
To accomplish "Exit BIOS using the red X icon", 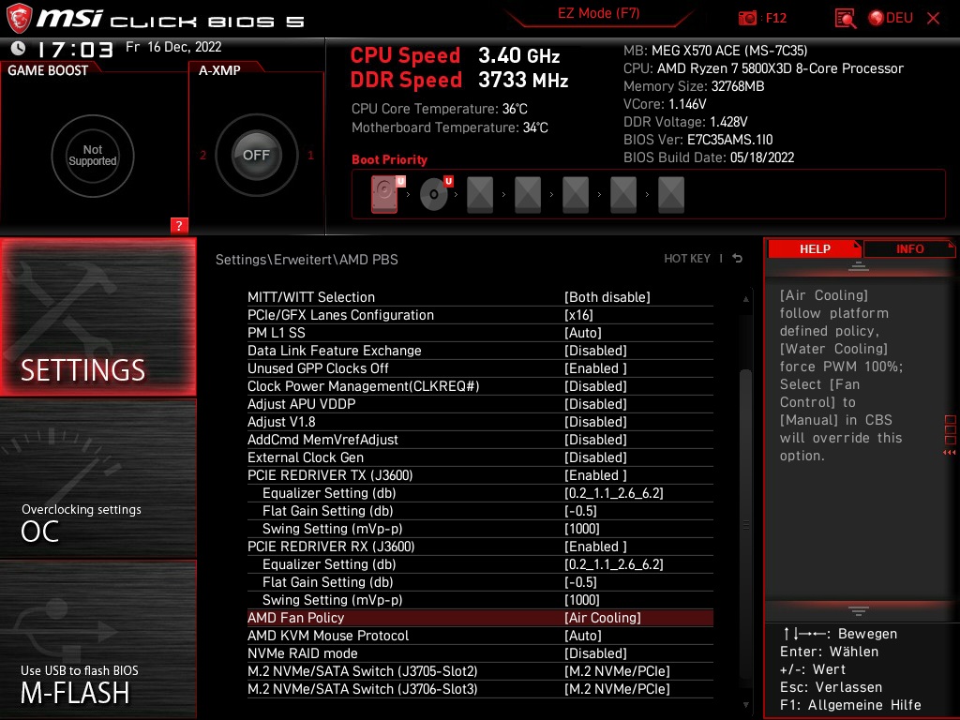I will click(x=933, y=18).
